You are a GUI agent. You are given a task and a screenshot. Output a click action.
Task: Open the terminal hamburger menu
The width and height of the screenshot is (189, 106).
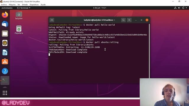pos(129,20)
